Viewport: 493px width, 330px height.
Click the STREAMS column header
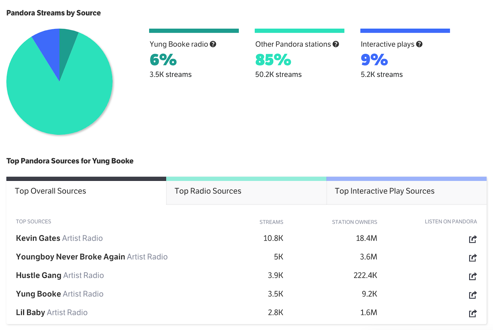pos(271,222)
